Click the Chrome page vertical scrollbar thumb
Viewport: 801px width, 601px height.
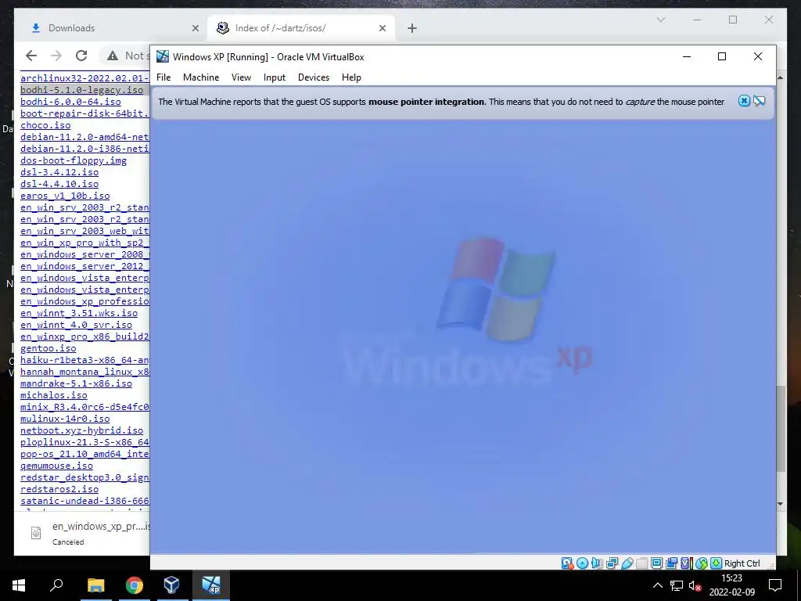(x=780, y=428)
